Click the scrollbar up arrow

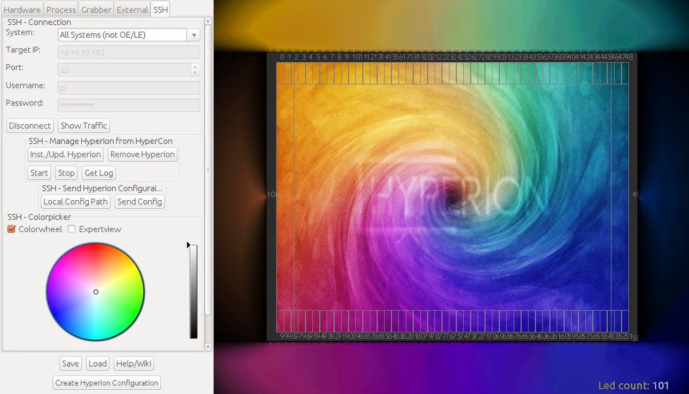tap(208, 20)
